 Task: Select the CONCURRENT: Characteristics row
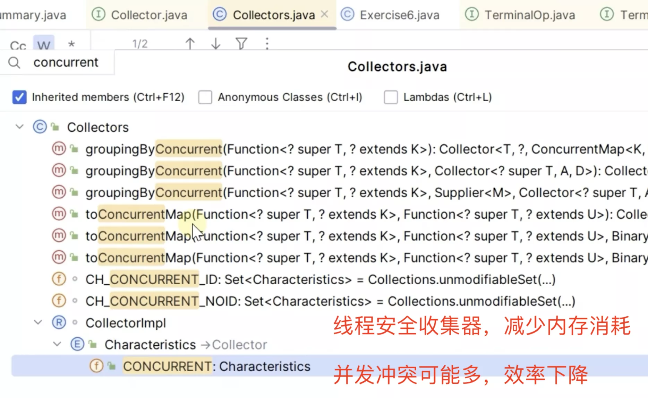(x=330, y=366)
